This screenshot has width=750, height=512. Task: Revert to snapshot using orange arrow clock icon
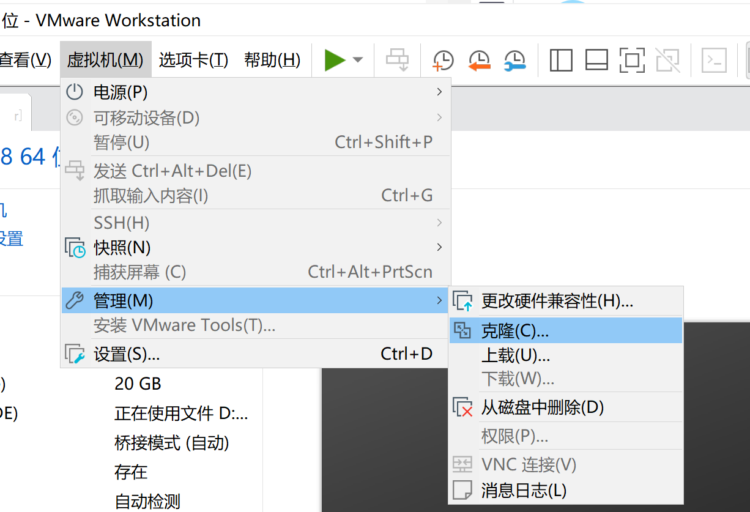(x=479, y=60)
